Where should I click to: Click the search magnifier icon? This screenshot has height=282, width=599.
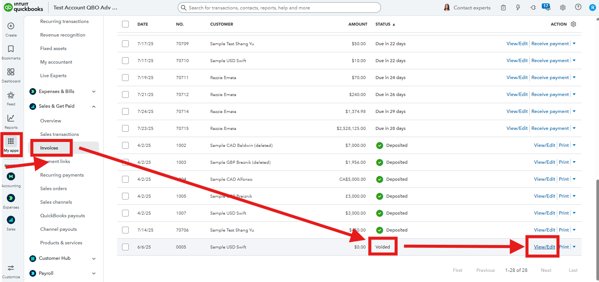pos(183,8)
